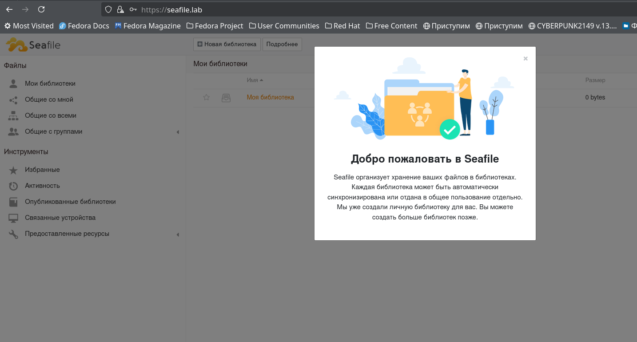Image resolution: width=637 pixels, height=342 pixels.
Task: Click the shield tracking protection icon
Action: pyautogui.click(x=108, y=9)
